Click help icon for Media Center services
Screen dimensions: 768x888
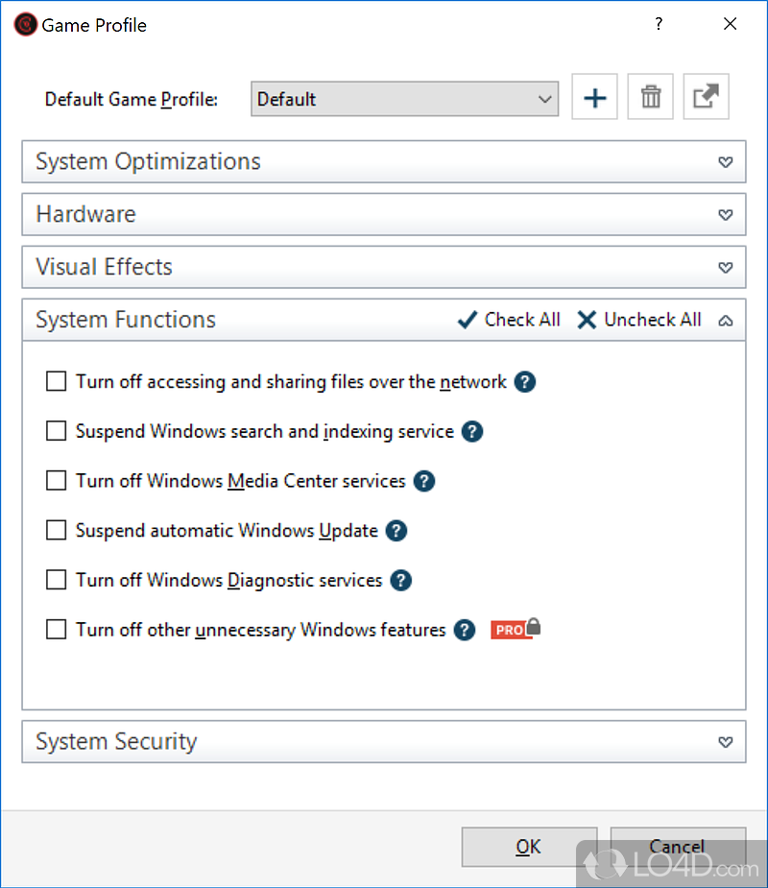424,481
